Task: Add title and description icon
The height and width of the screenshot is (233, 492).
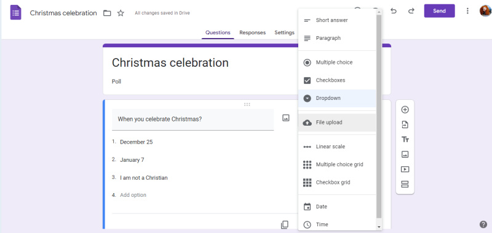Action: (x=405, y=139)
